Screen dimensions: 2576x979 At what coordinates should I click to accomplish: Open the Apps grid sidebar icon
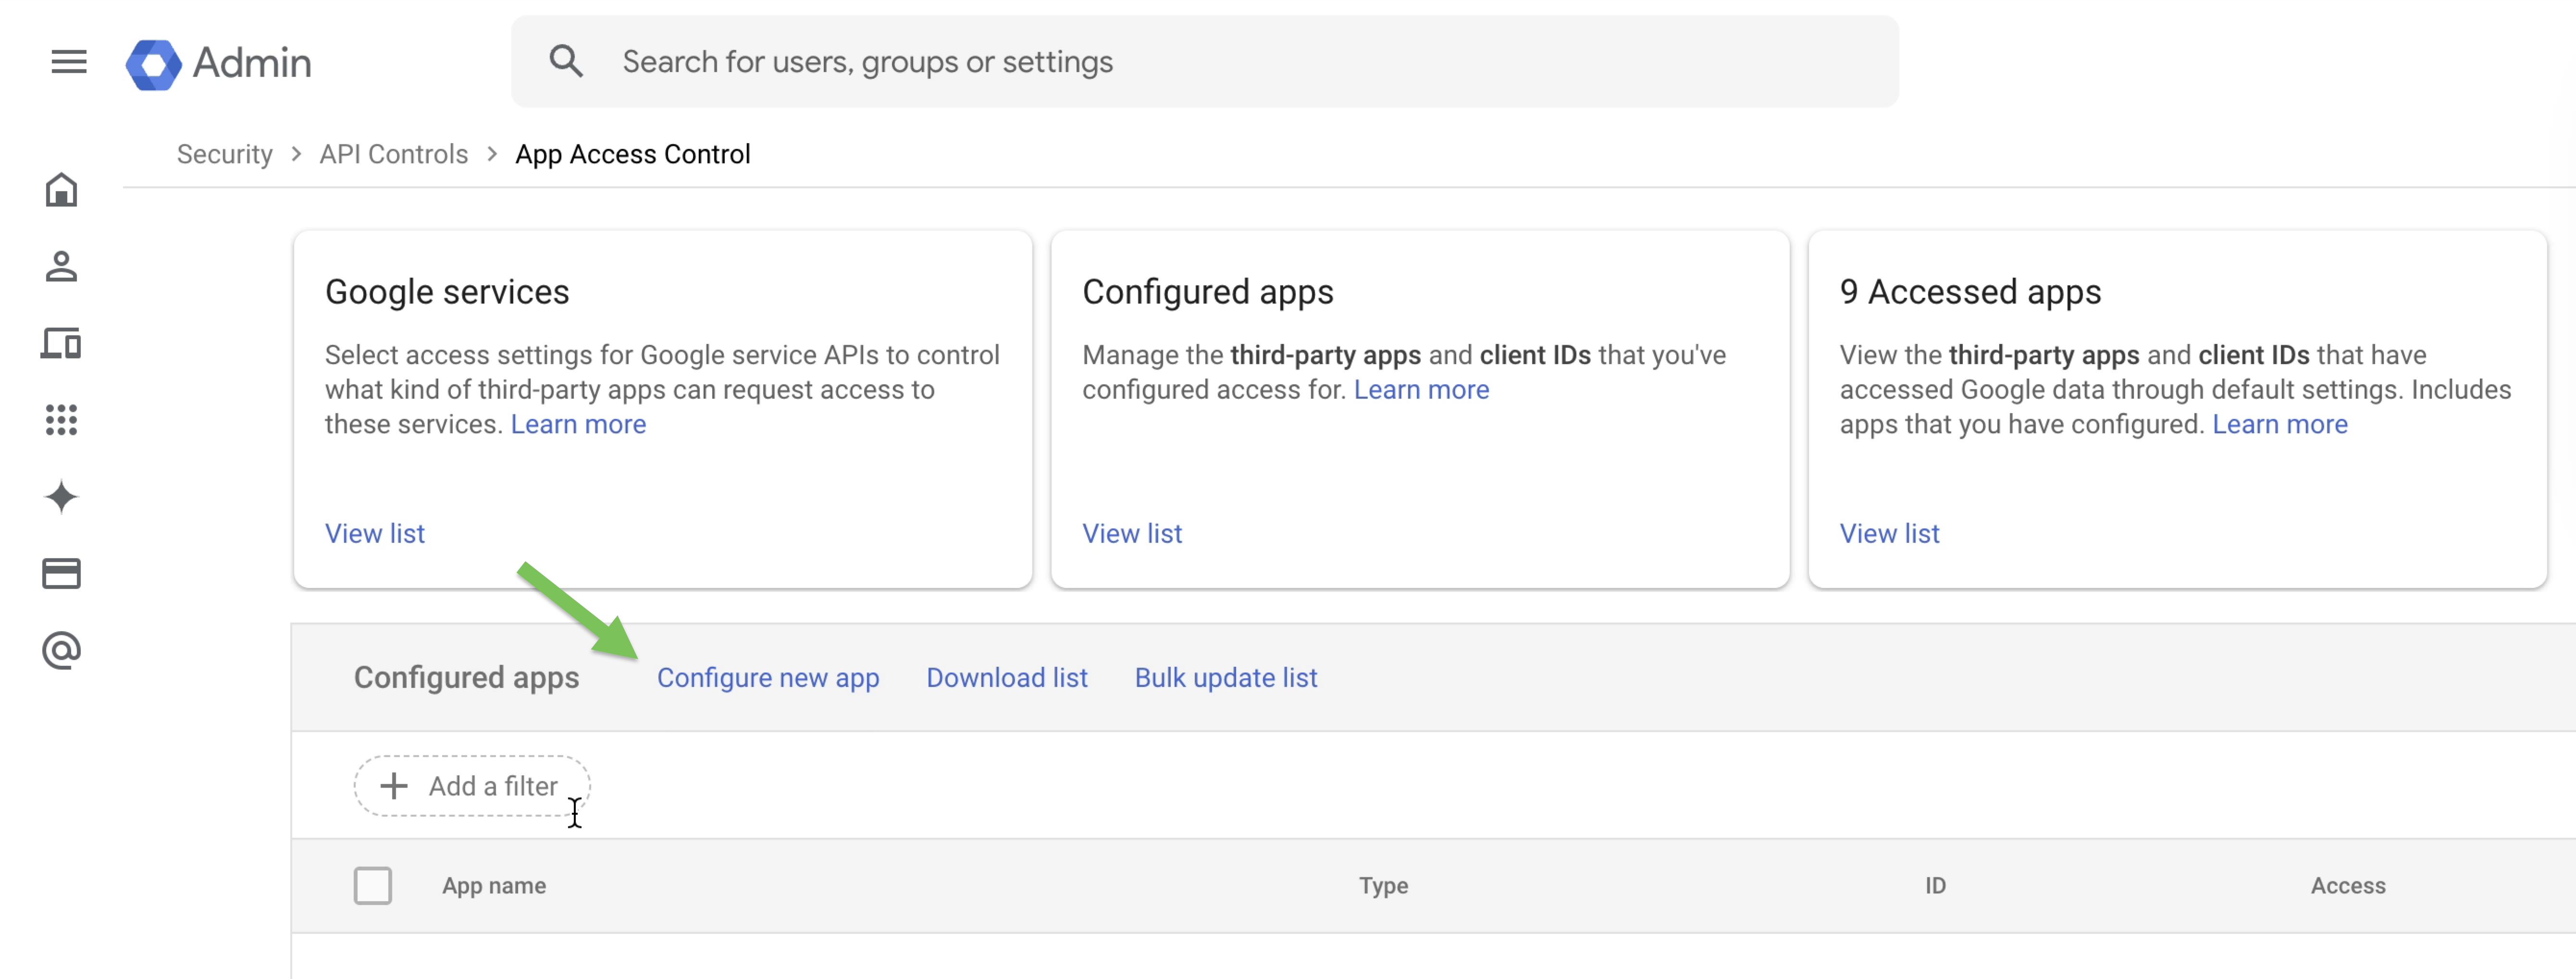[x=61, y=420]
